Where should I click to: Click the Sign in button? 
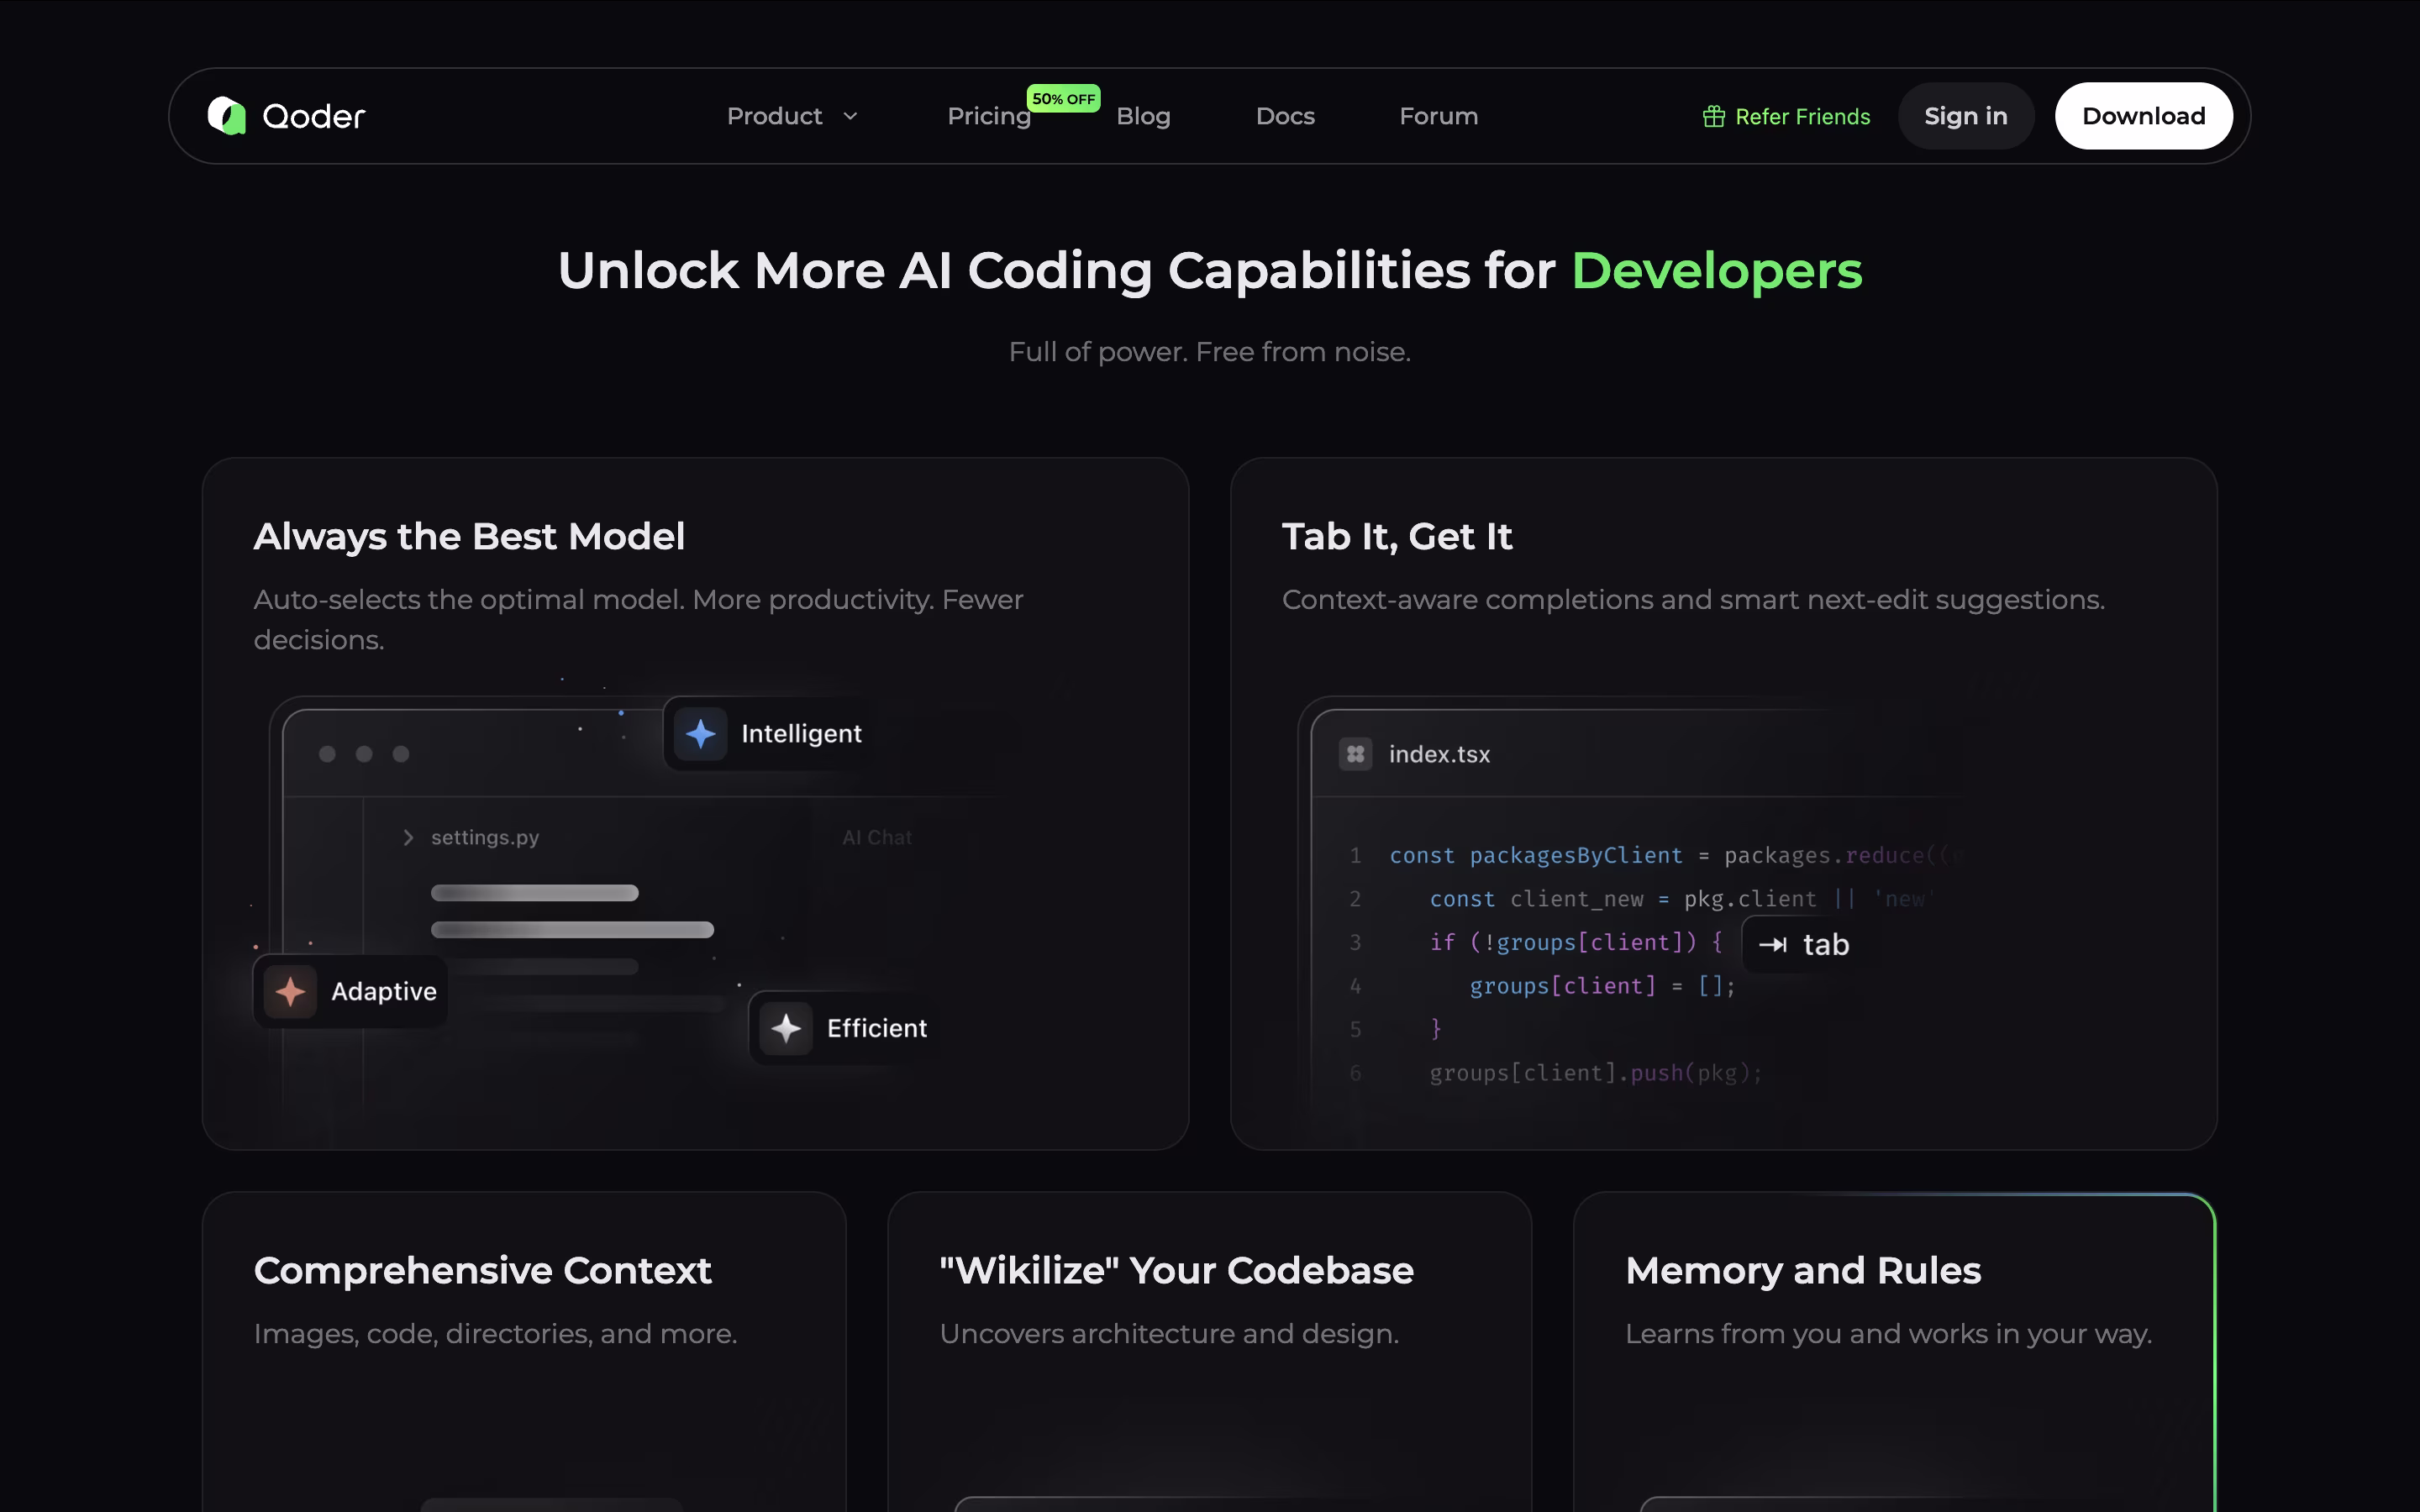click(1965, 117)
